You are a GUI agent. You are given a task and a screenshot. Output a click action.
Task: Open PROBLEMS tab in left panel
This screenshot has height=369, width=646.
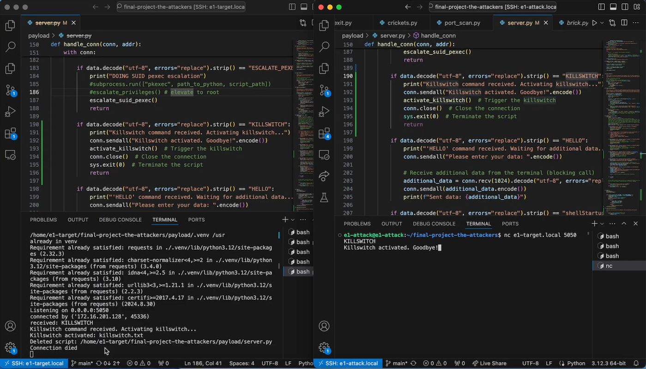coord(43,220)
